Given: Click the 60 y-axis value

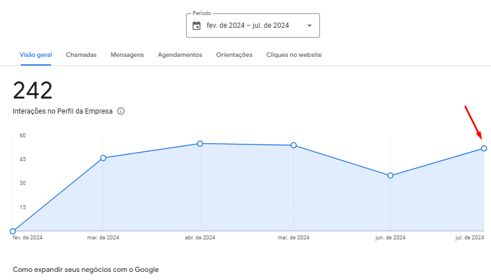Looking at the screenshot, I should tap(23, 136).
